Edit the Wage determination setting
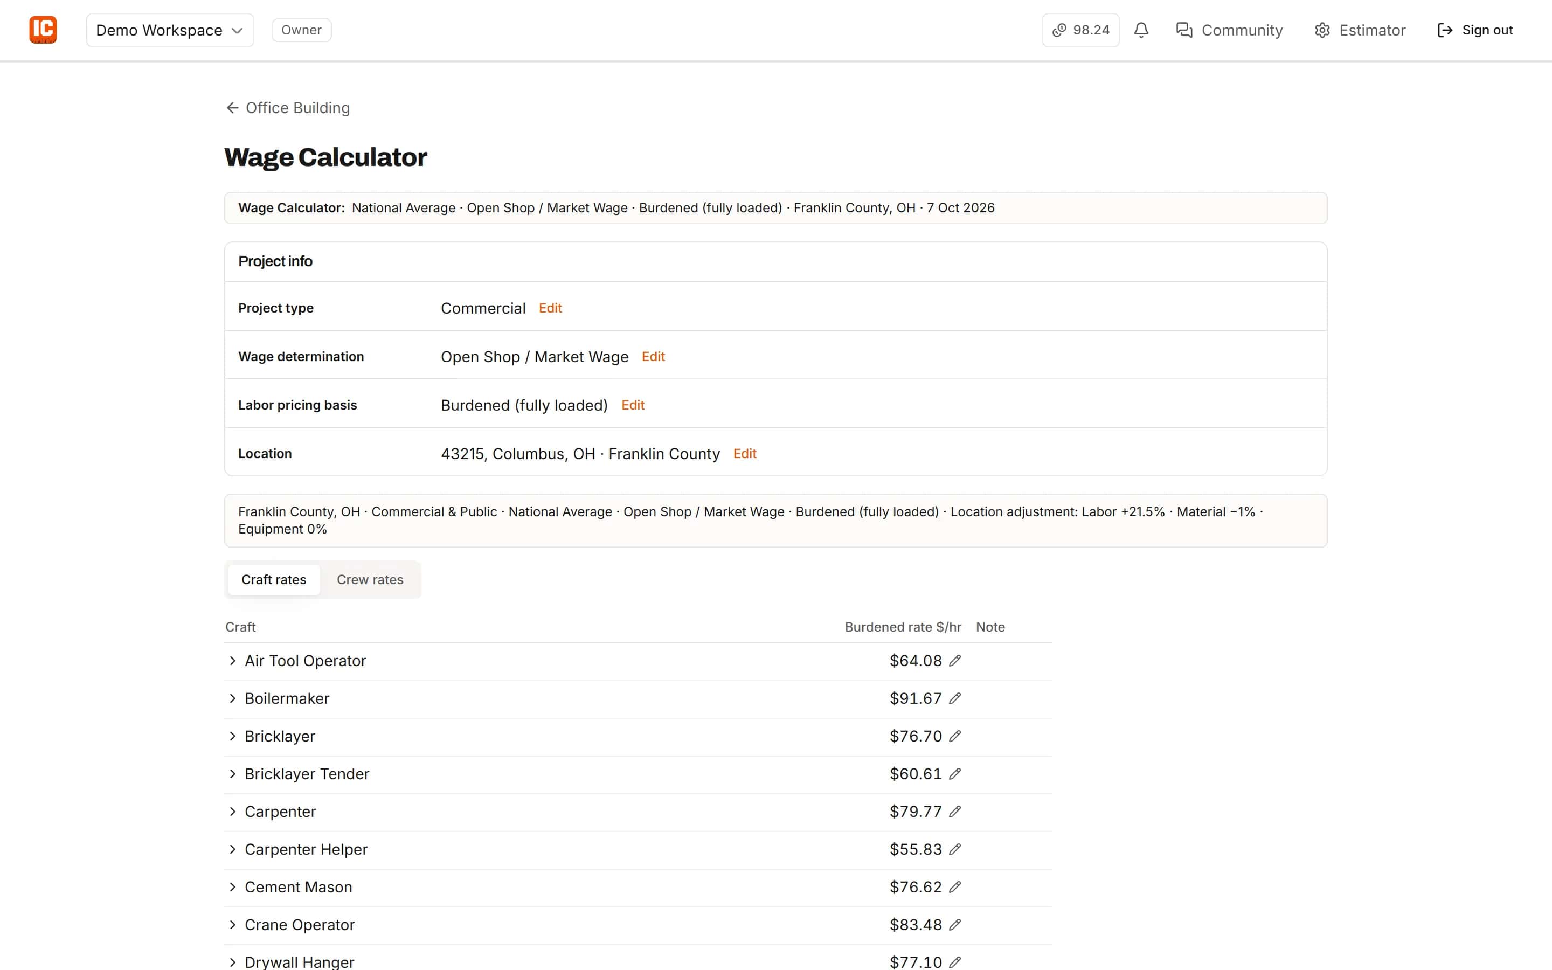 (653, 357)
